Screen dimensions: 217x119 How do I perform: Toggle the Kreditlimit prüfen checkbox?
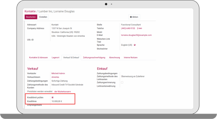click(53, 97)
